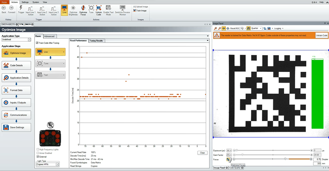The image size is (329, 171).
Task: Uncheck Train Code After Tuning
Action: (x=37, y=43)
